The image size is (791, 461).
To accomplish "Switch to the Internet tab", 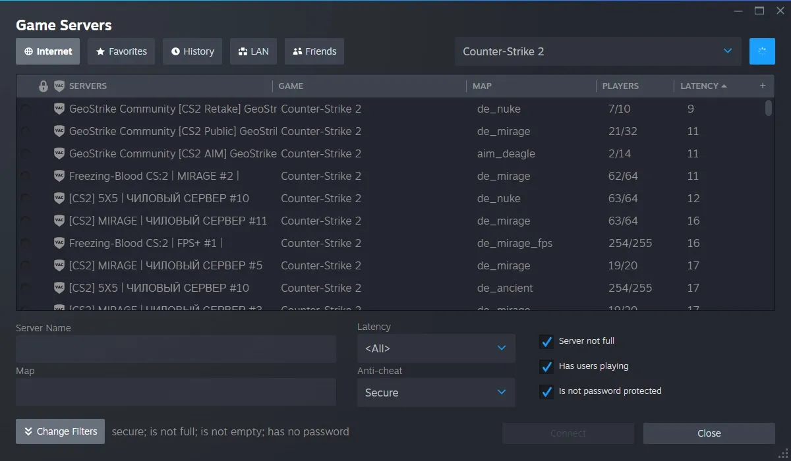I will tap(48, 51).
